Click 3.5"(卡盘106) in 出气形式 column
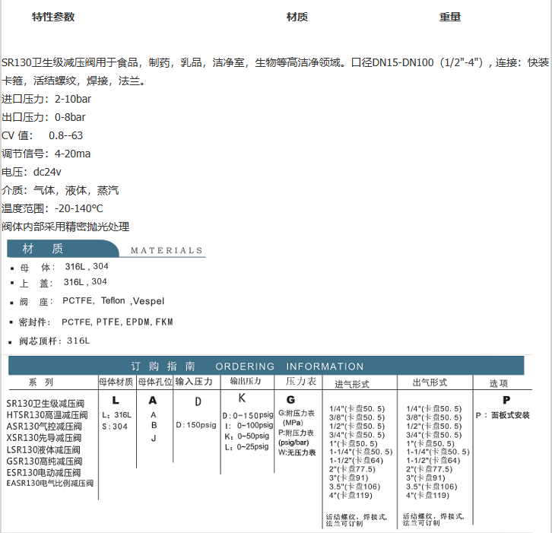The image size is (552, 533). 432,487
